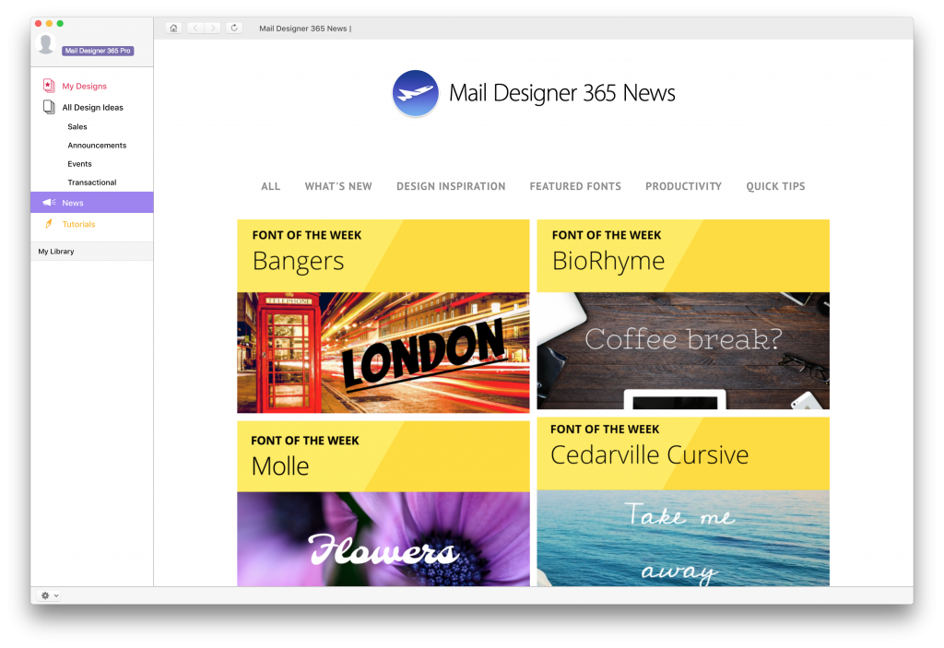The image size is (944, 648).
Task: Switch to the DESIGN INSPIRATION tab
Action: (451, 187)
